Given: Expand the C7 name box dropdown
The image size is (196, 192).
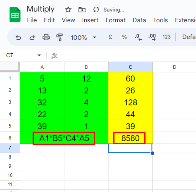Looking at the screenshot, I should click(39, 55).
